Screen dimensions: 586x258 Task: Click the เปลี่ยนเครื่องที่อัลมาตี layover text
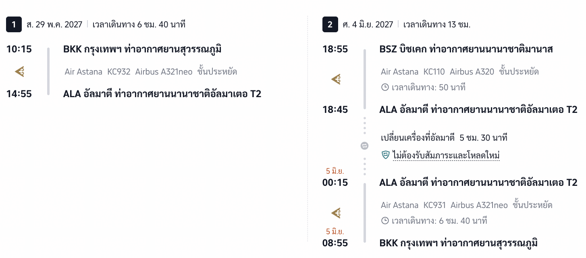[418, 138]
